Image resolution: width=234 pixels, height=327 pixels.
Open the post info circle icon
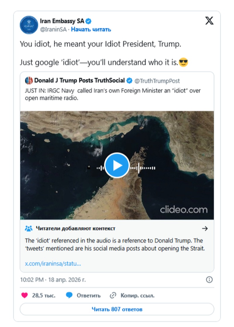click(209, 279)
